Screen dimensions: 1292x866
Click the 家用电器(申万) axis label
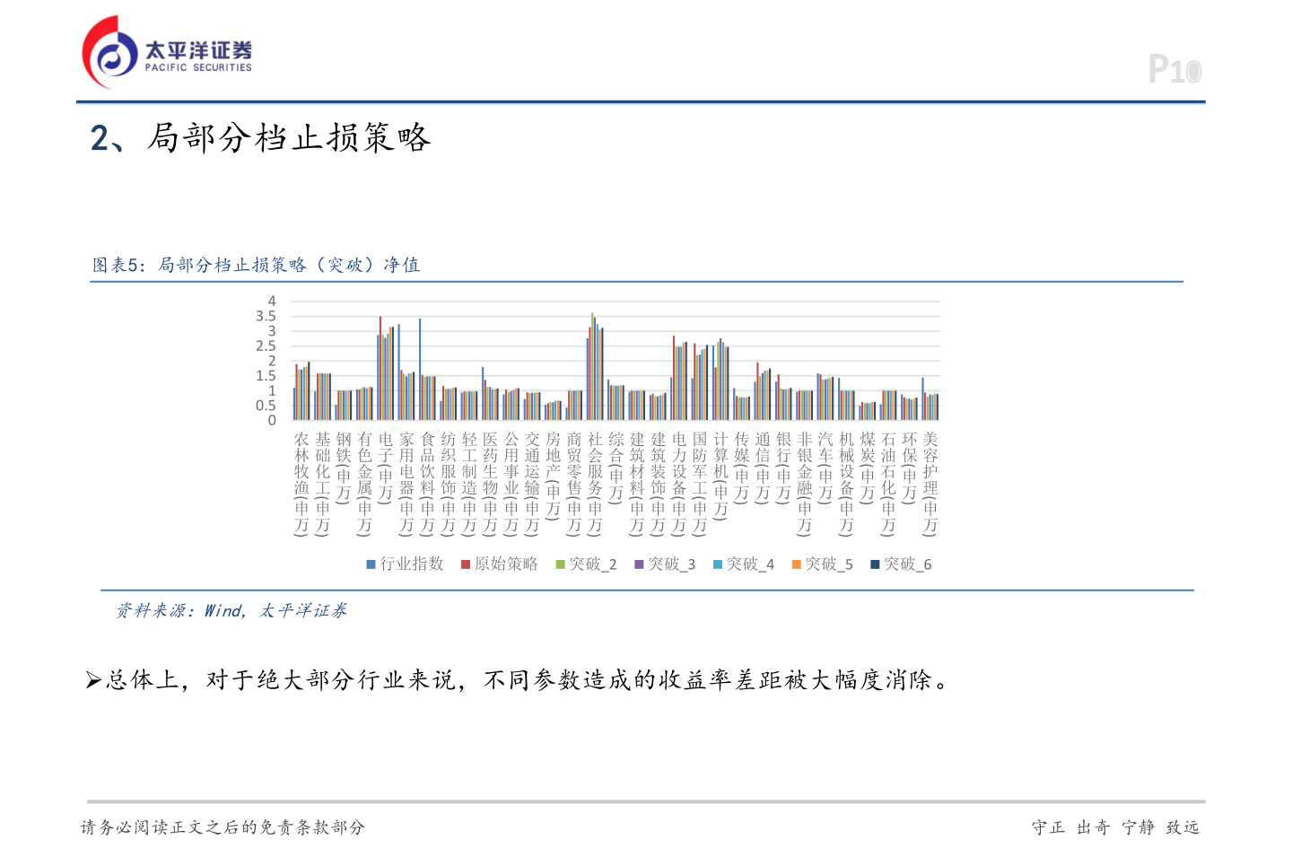point(406,484)
